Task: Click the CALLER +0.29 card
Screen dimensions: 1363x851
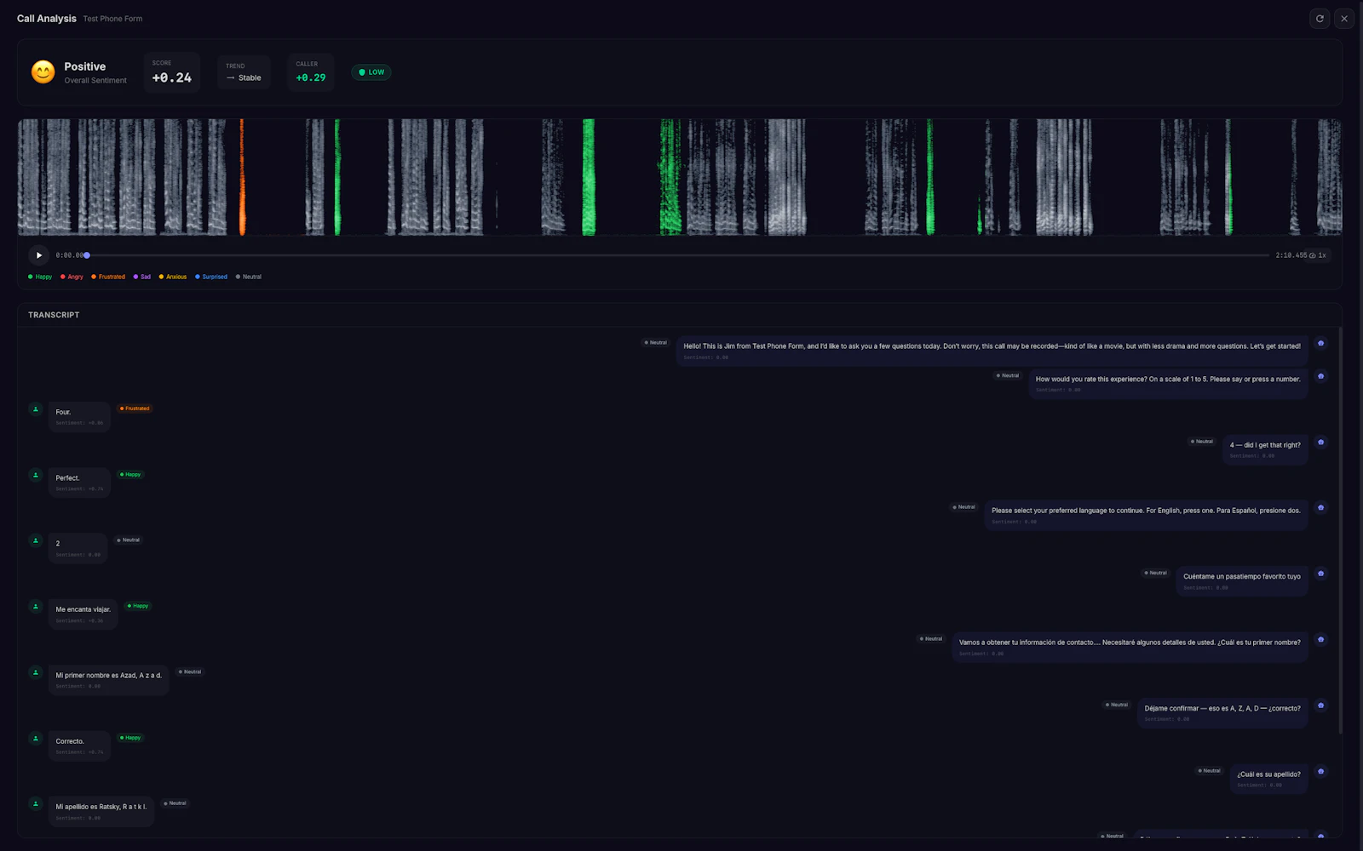Action: click(311, 72)
